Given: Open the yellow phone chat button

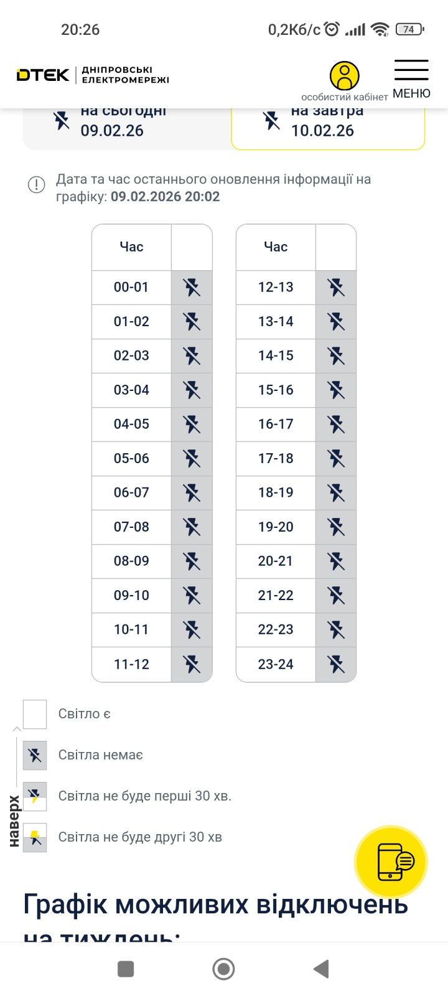Looking at the screenshot, I should click(391, 862).
